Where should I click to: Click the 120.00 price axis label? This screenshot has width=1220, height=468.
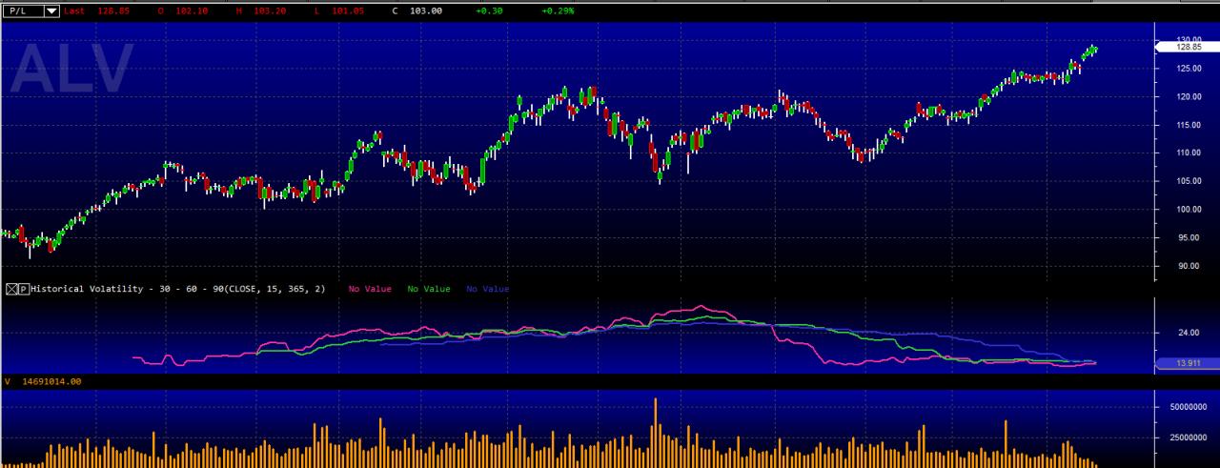(x=1188, y=96)
